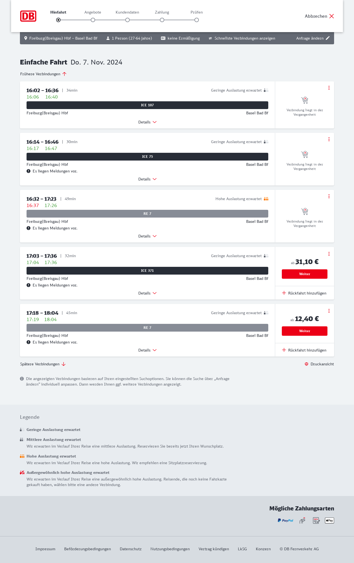Select the Angebote step circle
354x563 pixels.
point(93,20)
